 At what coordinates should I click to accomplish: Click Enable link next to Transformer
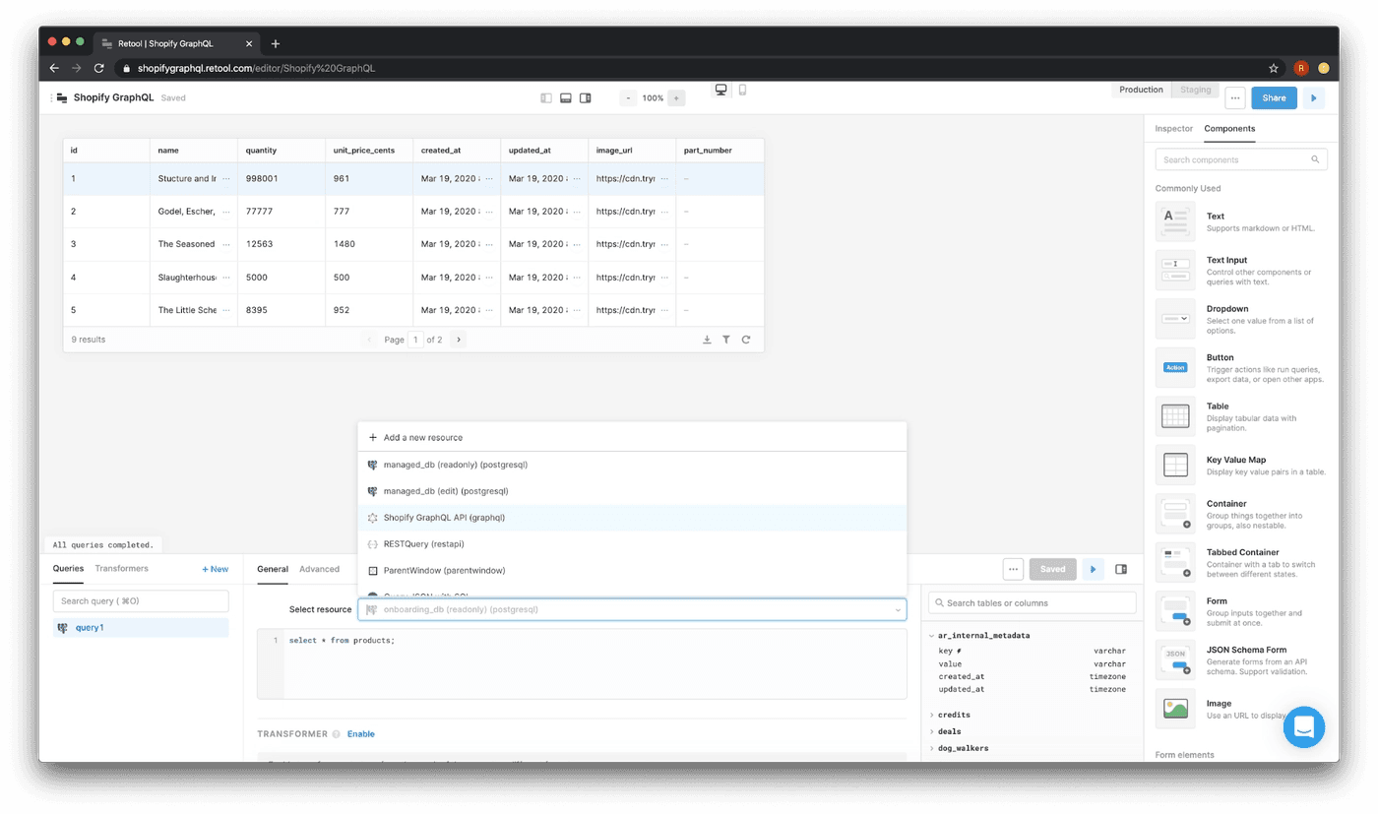coord(360,734)
